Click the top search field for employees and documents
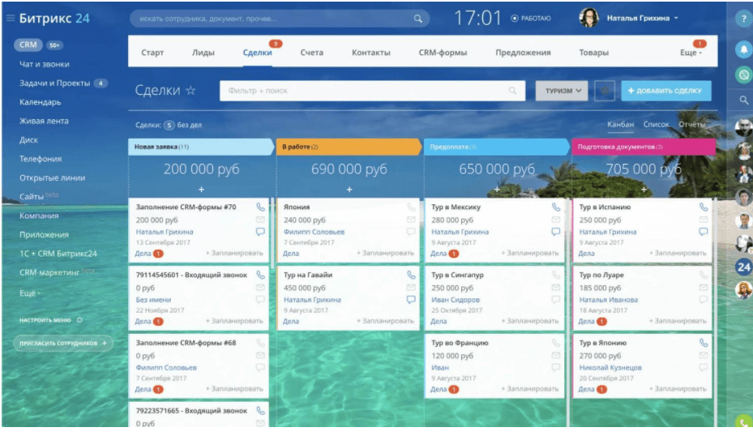Image resolution: width=753 pixels, height=436 pixels. [x=280, y=19]
